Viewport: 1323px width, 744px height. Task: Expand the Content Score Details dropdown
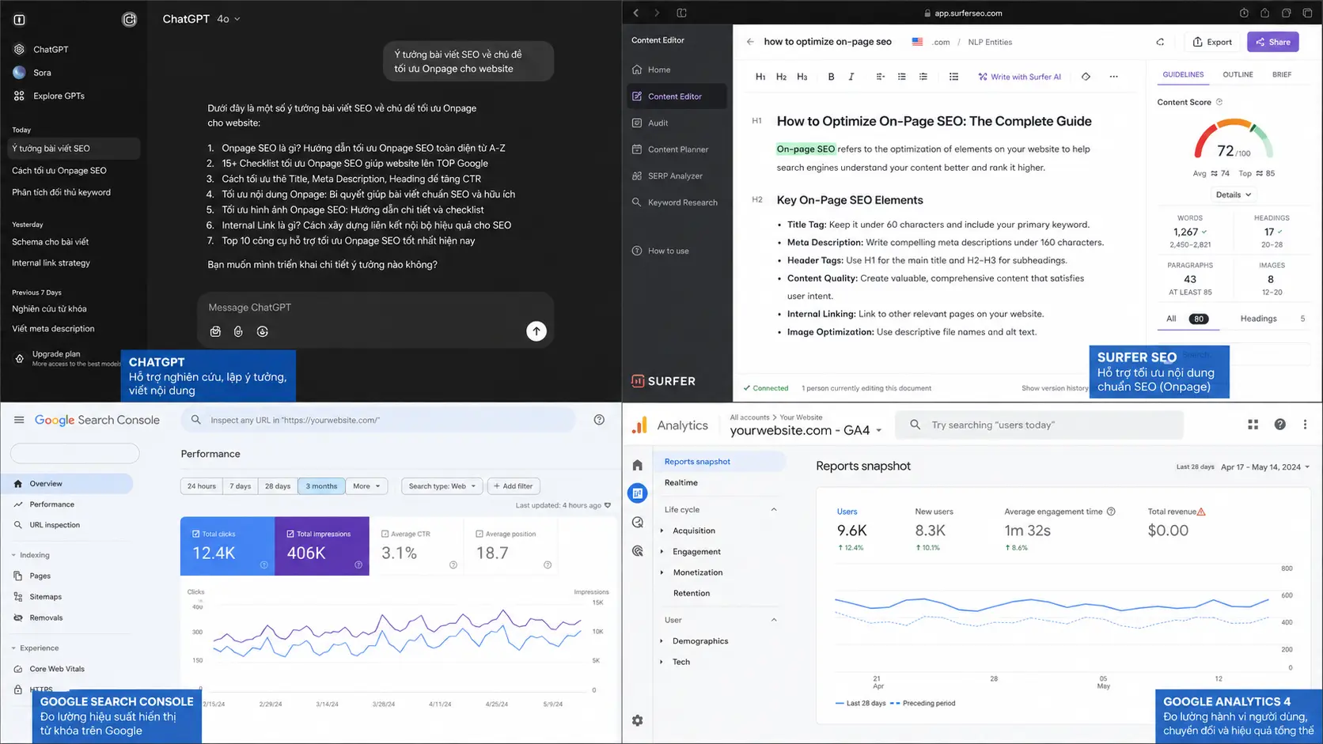(x=1234, y=194)
